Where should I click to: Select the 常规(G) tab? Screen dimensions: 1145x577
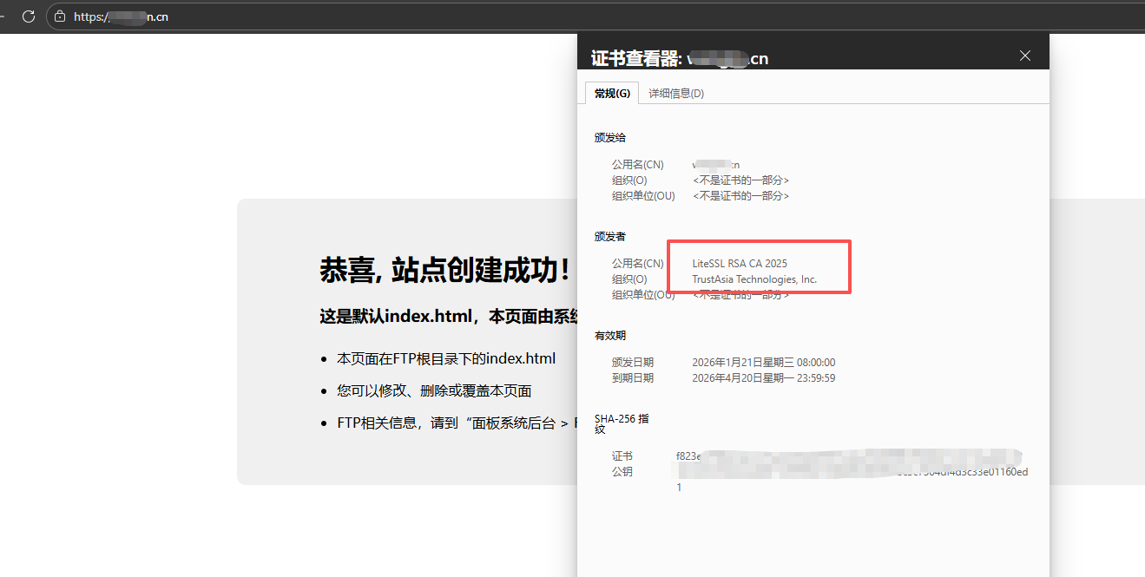click(x=611, y=93)
